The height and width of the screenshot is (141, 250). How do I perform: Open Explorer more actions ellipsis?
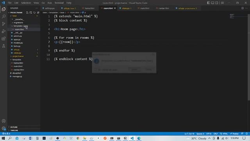[x=37, y=8]
